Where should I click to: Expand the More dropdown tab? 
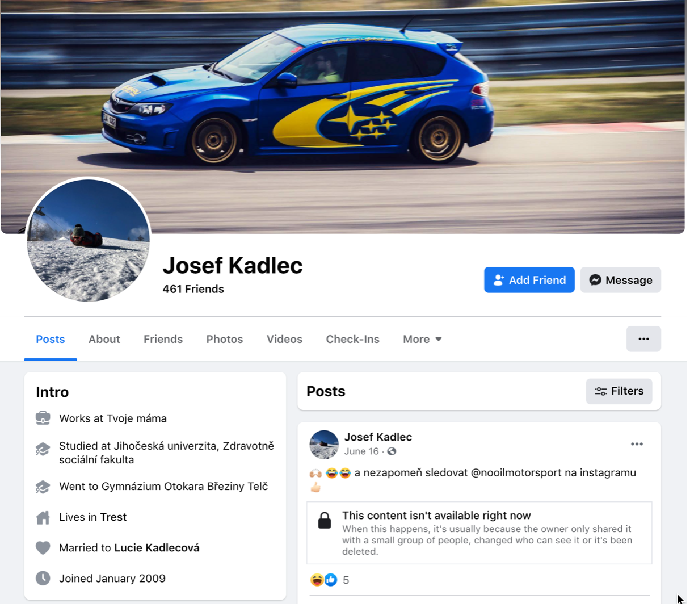click(422, 339)
